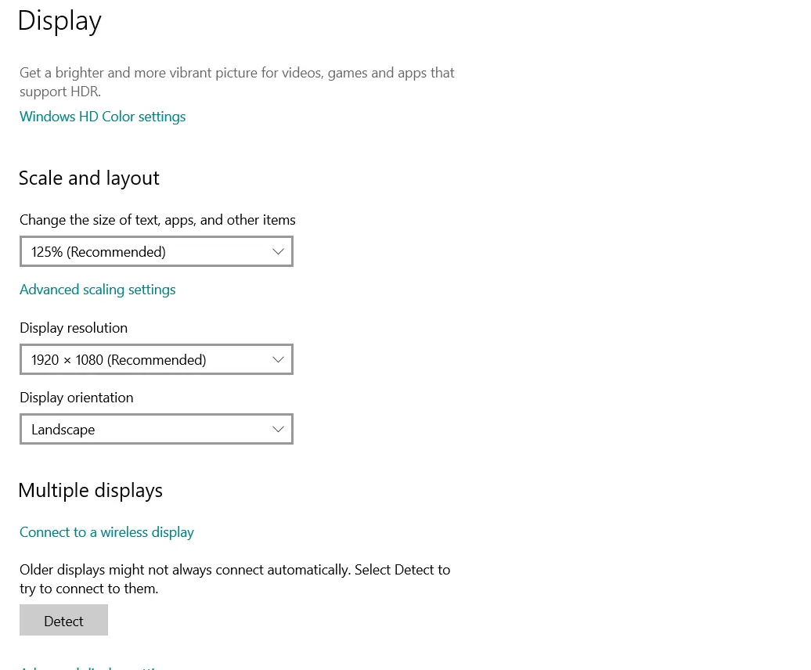Expand the Landscape orientation dropdown
This screenshot has width=811, height=670.
coord(156,430)
